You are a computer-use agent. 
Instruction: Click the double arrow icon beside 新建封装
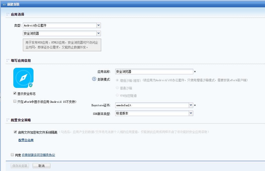[4, 5]
